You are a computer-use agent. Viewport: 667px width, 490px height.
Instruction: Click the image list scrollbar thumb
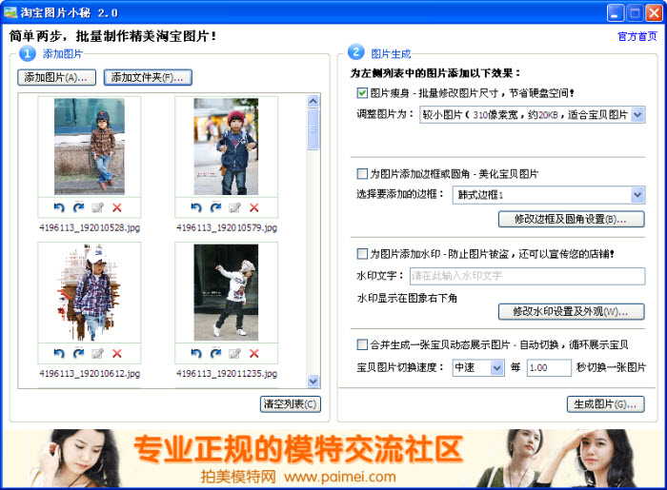tap(313, 129)
